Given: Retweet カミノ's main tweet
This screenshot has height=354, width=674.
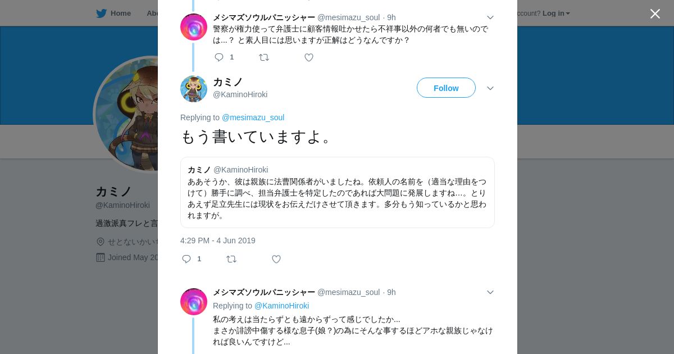Looking at the screenshot, I should [231, 259].
